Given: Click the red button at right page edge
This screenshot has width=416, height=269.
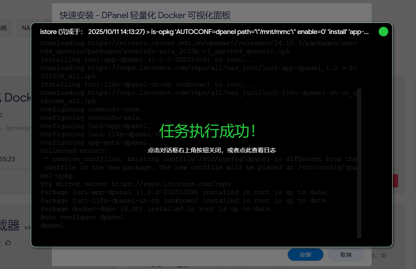Looking at the screenshot, I should (x=395, y=181).
